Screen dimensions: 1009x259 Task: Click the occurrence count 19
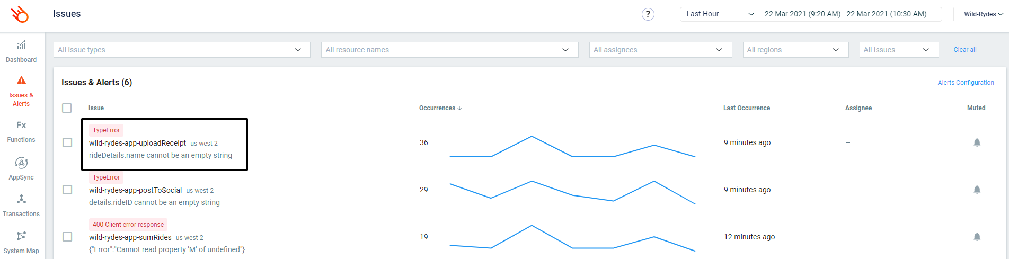click(x=423, y=237)
